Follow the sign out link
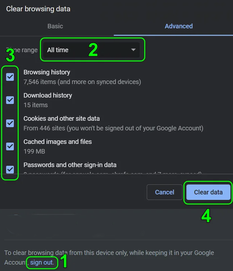The image size is (233, 271). tap(41, 262)
